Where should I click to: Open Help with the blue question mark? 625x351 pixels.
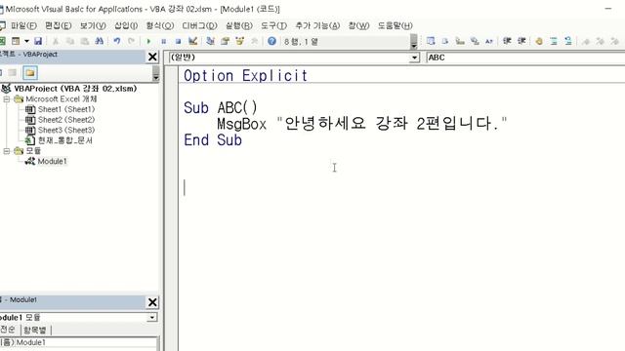tap(271, 41)
